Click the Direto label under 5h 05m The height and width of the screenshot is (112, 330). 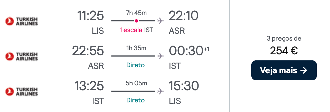(x=136, y=100)
